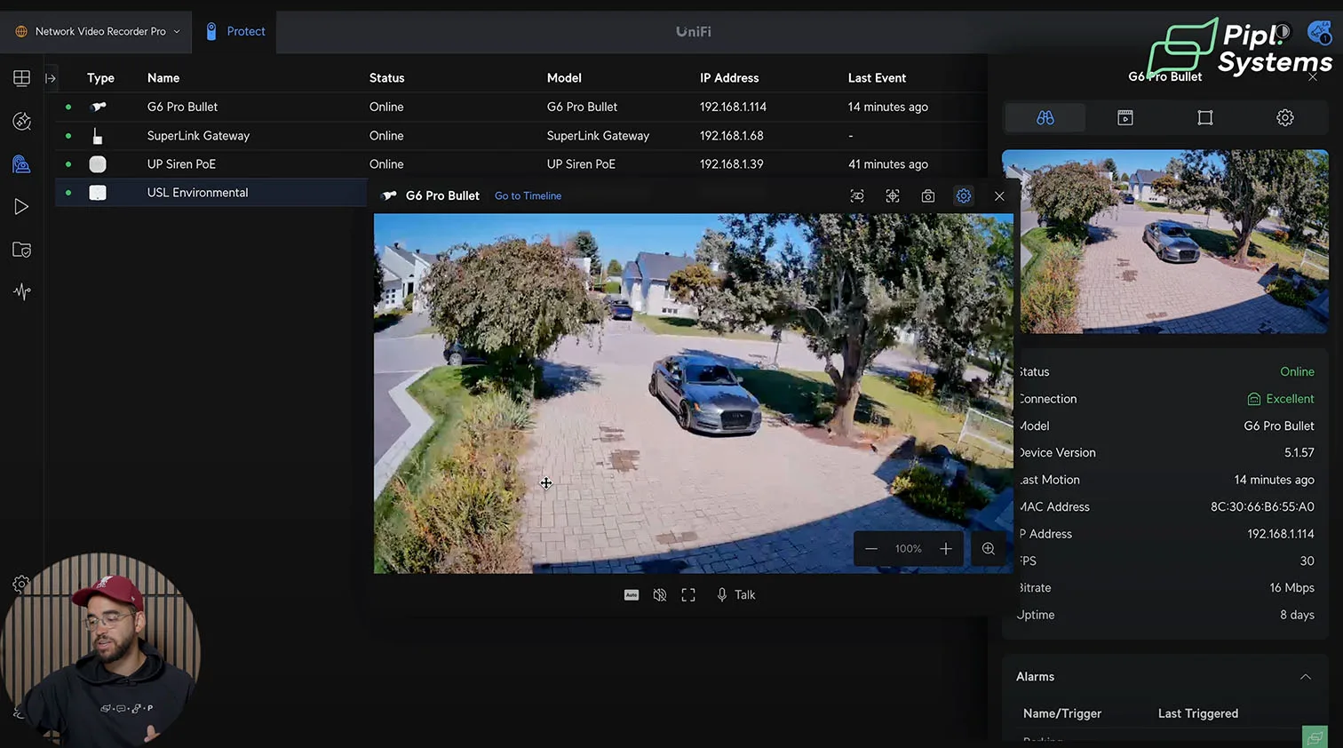Open the dashboard grid view in sidebar
The image size is (1343, 748).
21,78
